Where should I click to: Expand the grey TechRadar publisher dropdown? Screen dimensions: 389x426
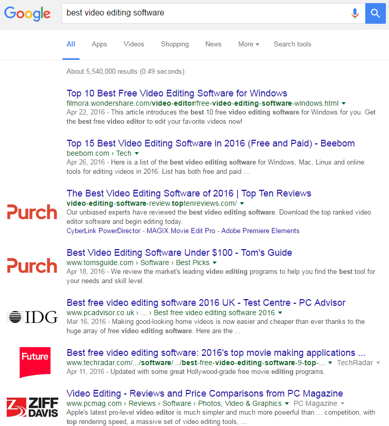tap(358, 363)
